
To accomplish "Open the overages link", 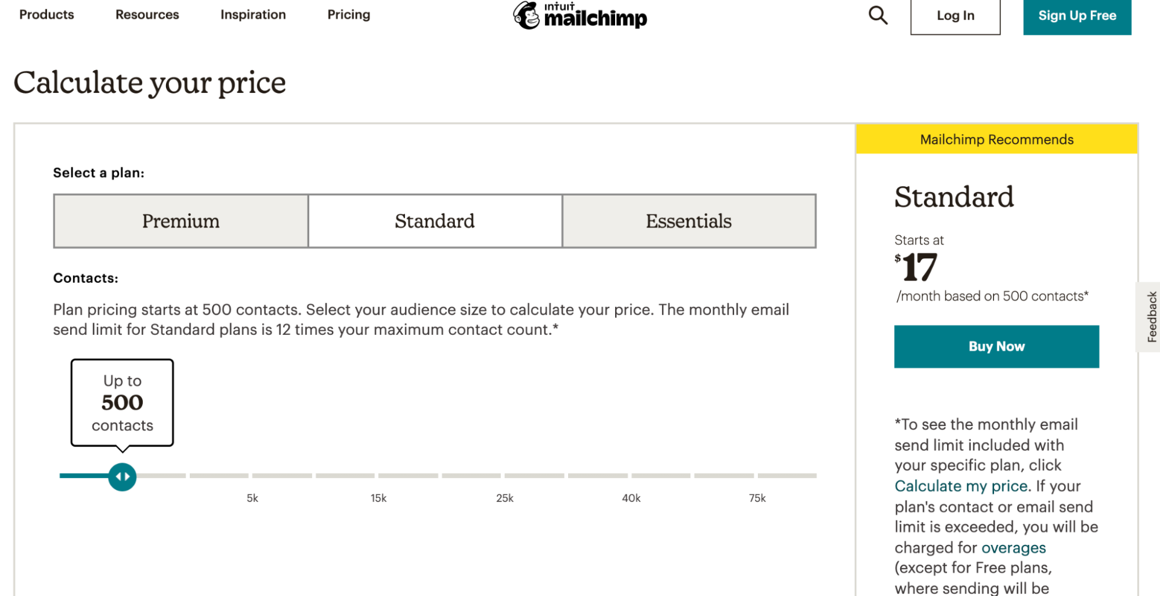I will (1013, 547).
